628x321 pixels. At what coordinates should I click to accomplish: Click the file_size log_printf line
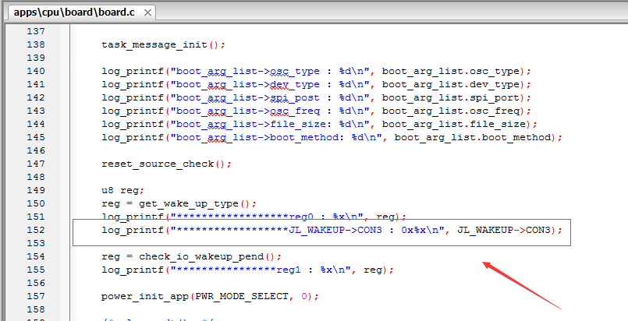319,124
